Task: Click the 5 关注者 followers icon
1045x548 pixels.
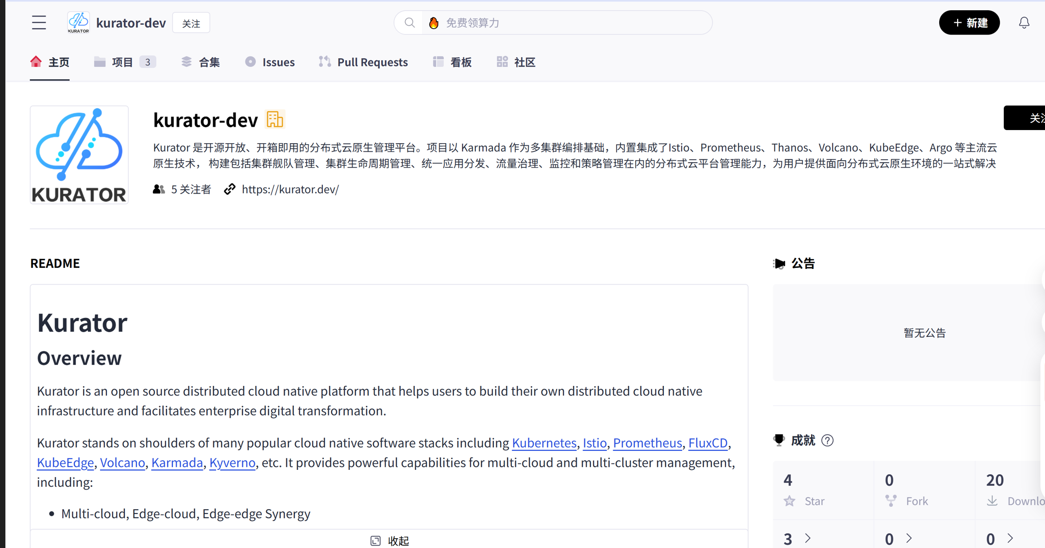Action: tap(159, 189)
